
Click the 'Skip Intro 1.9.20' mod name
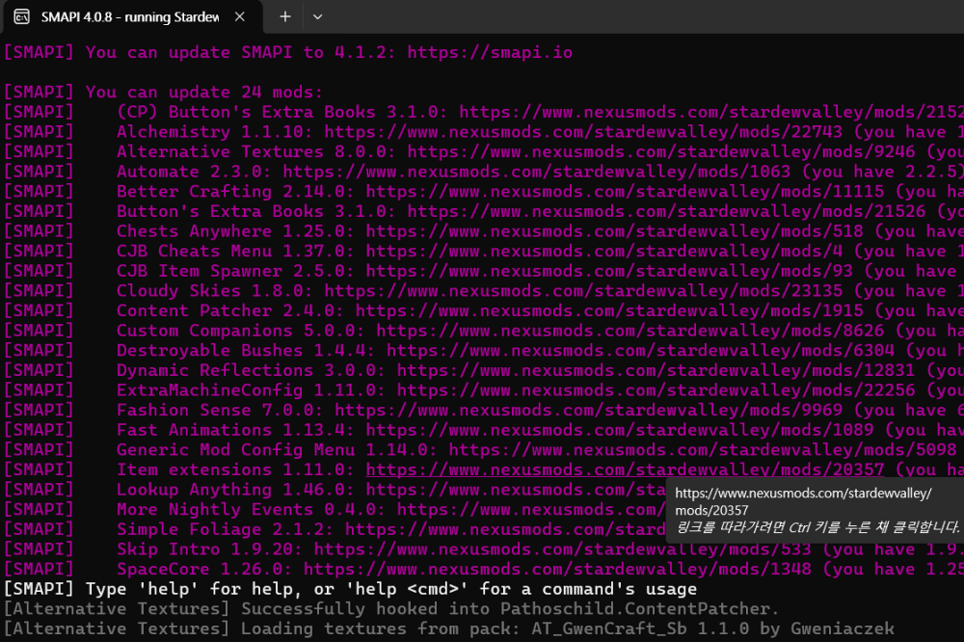click(x=209, y=549)
